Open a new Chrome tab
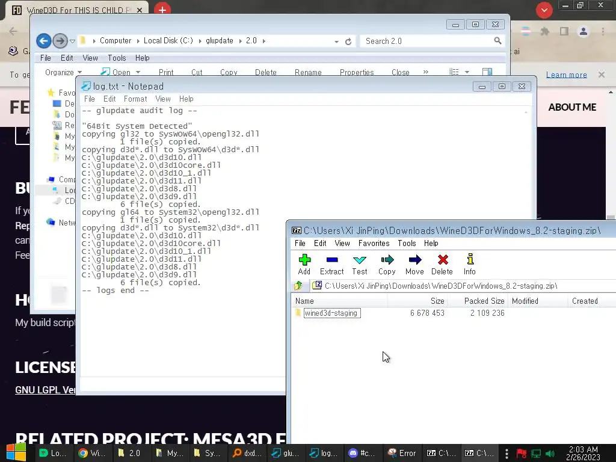 coord(162,9)
